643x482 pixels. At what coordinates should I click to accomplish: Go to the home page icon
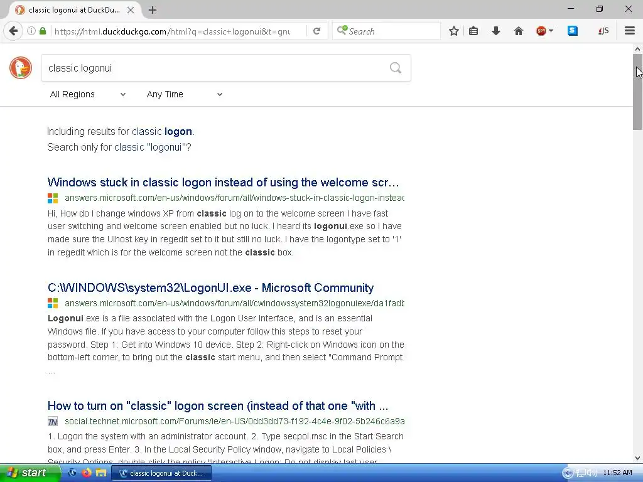pyautogui.click(x=518, y=31)
